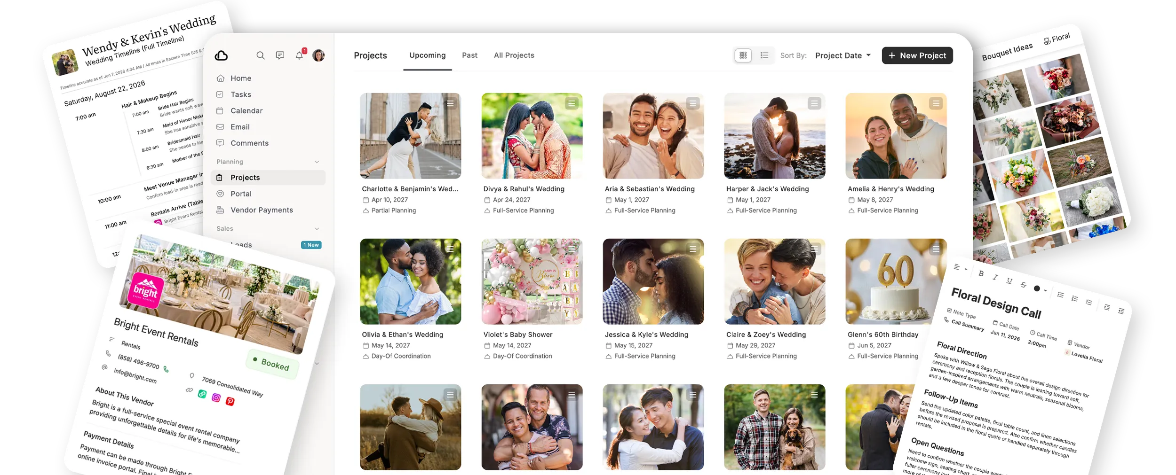The image size is (1176, 475).
Task: Insert checklist in Floral note toolbar
Action: [1089, 302]
